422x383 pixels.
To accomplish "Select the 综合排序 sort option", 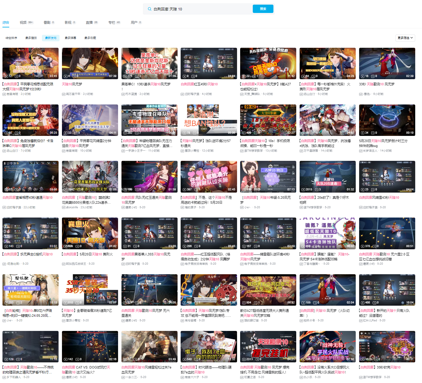I will click(11, 38).
